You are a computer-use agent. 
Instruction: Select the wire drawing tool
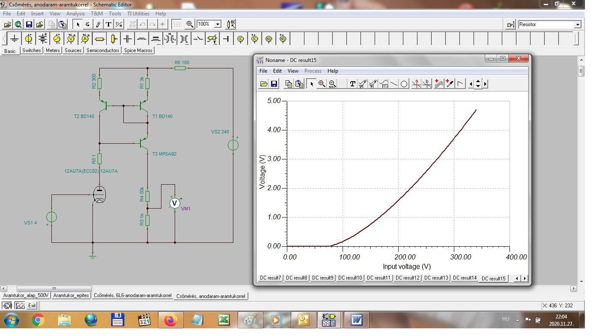98,24
